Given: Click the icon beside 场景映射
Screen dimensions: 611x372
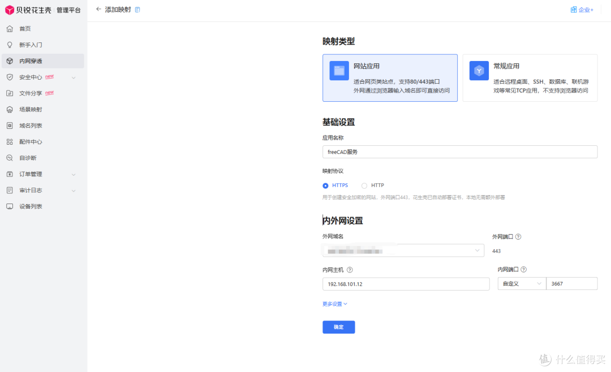Looking at the screenshot, I should pos(10,110).
